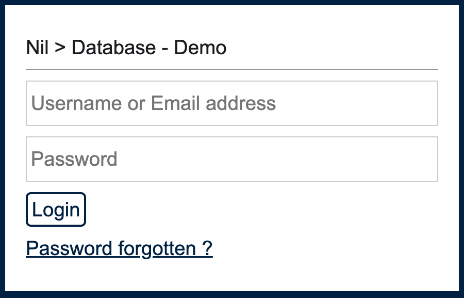This screenshot has width=464, height=298.
Task: Click the Username or Email address field
Action: click(231, 103)
